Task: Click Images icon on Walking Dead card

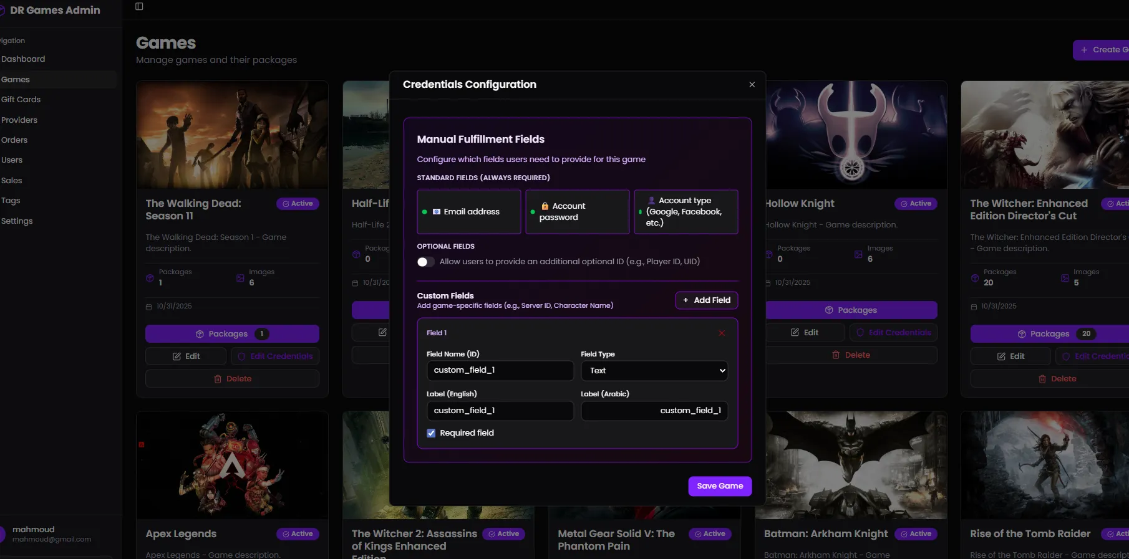Action: [x=240, y=278]
